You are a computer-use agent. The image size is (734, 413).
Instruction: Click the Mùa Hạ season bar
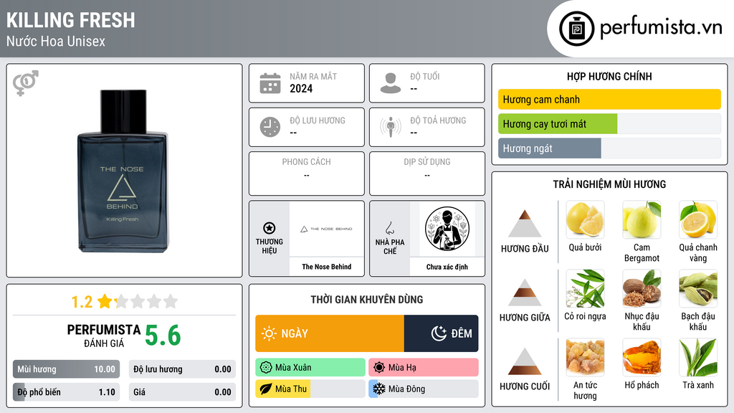pyautogui.click(x=424, y=368)
